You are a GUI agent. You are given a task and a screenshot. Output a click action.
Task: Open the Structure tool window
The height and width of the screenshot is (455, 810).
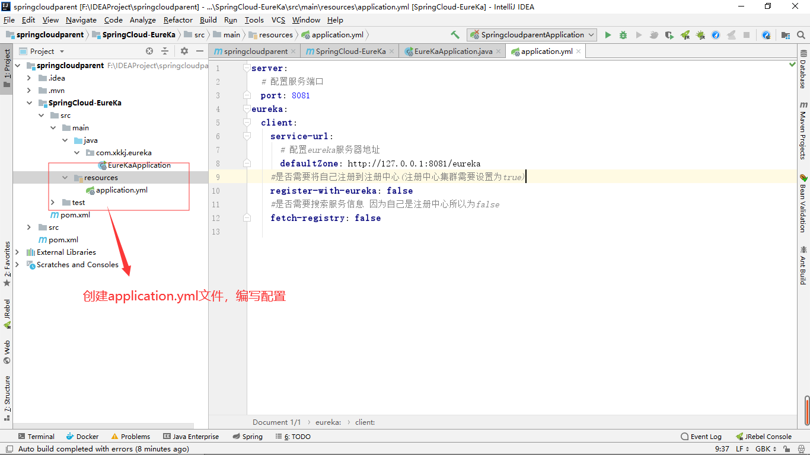point(7,398)
